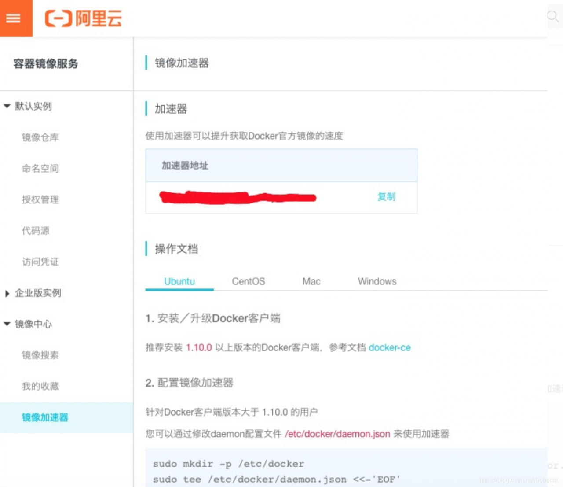
Task: Open 镜像搜索 in sidebar
Action: 40,355
